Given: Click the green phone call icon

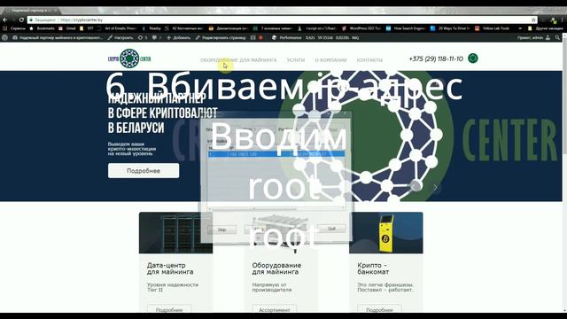Looking at the screenshot, I should [x=472, y=58].
